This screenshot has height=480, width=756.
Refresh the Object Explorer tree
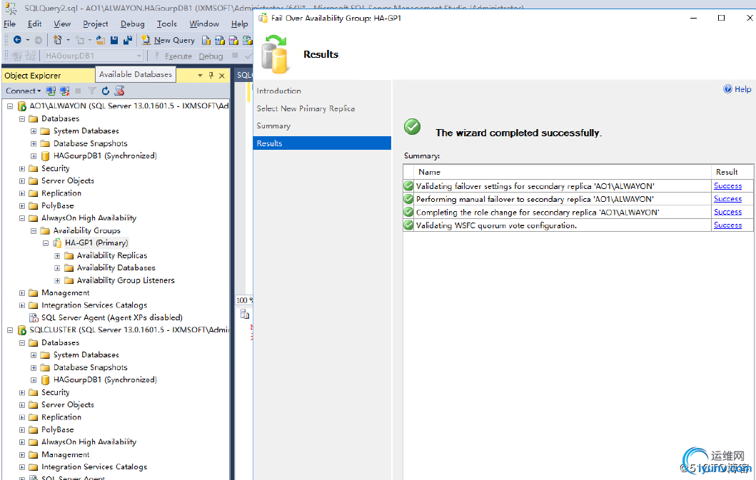point(106,91)
